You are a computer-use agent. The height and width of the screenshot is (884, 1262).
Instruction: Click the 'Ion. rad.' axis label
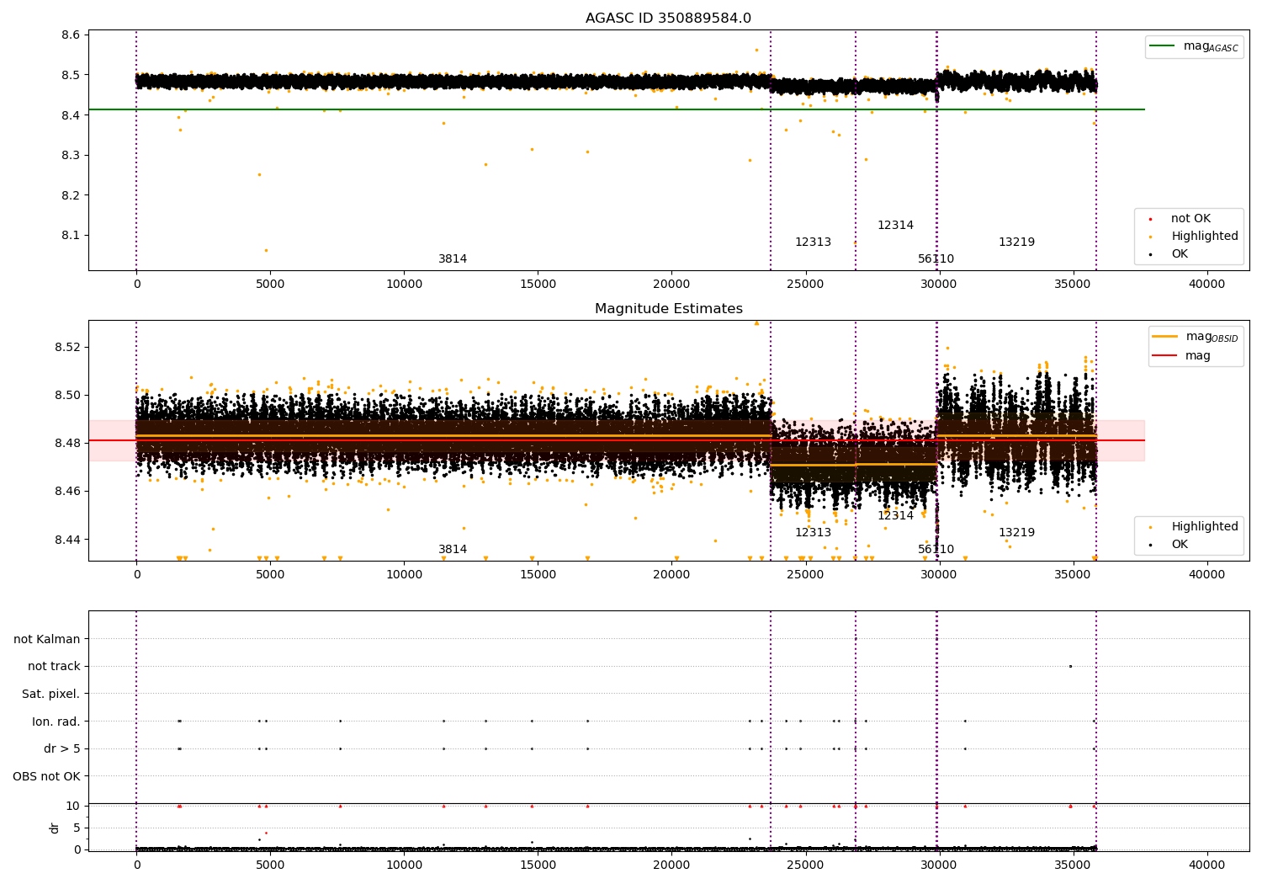56,722
